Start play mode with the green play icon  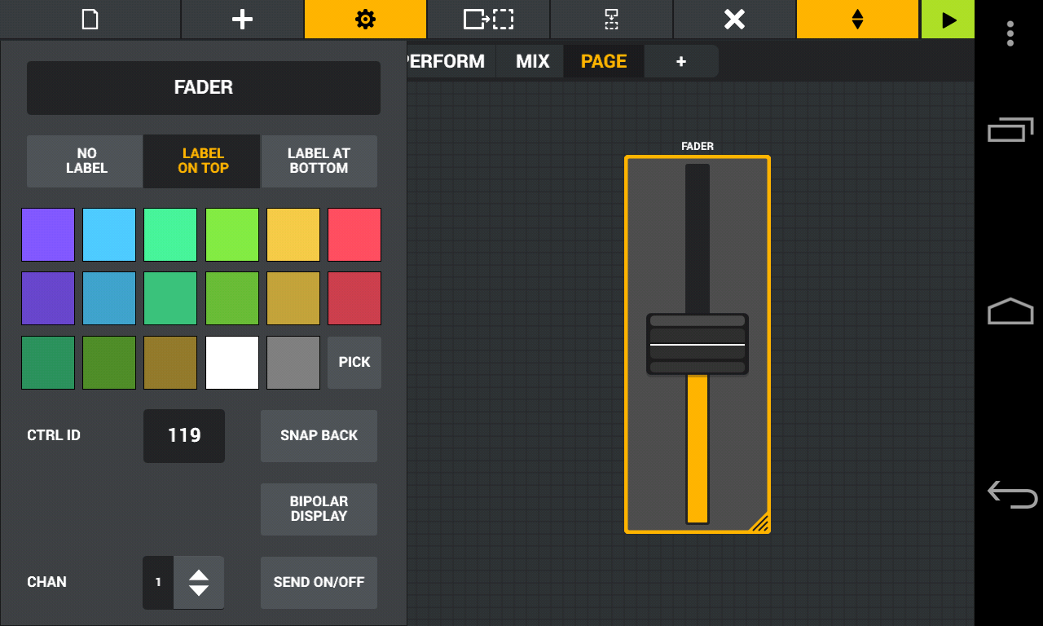(948, 19)
